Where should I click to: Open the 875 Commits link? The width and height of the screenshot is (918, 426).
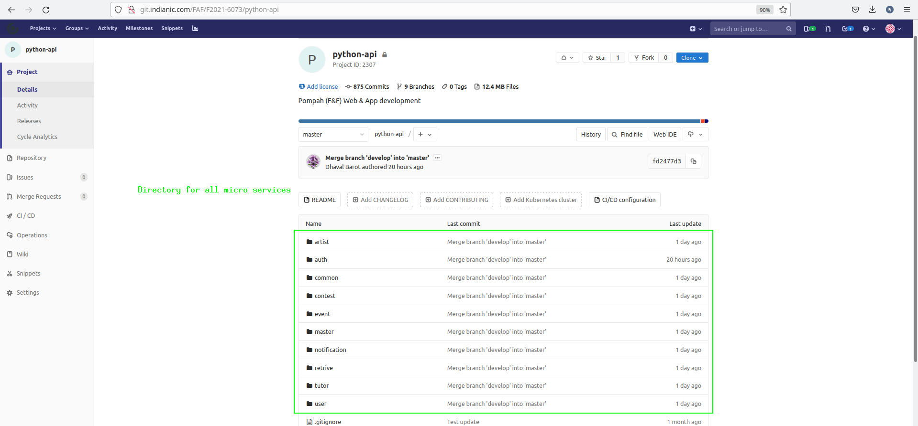click(x=367, y=87)
